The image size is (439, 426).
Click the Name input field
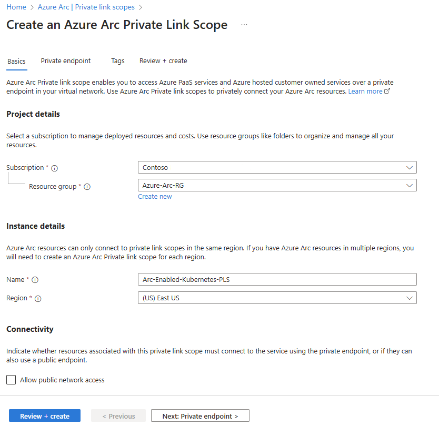277,279
